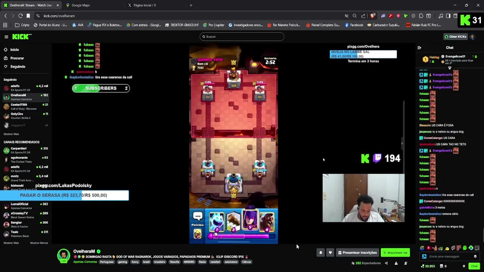Open Início in Kick sidebar
Image resolution: width=484 pixels, height=272 pixels.
pos(14,49)
